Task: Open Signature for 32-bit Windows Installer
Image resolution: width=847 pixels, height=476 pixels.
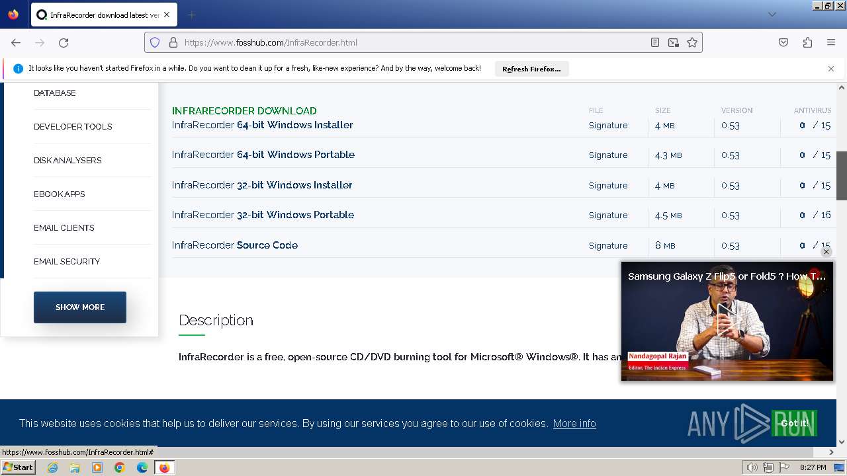Action: click(608, 185)
